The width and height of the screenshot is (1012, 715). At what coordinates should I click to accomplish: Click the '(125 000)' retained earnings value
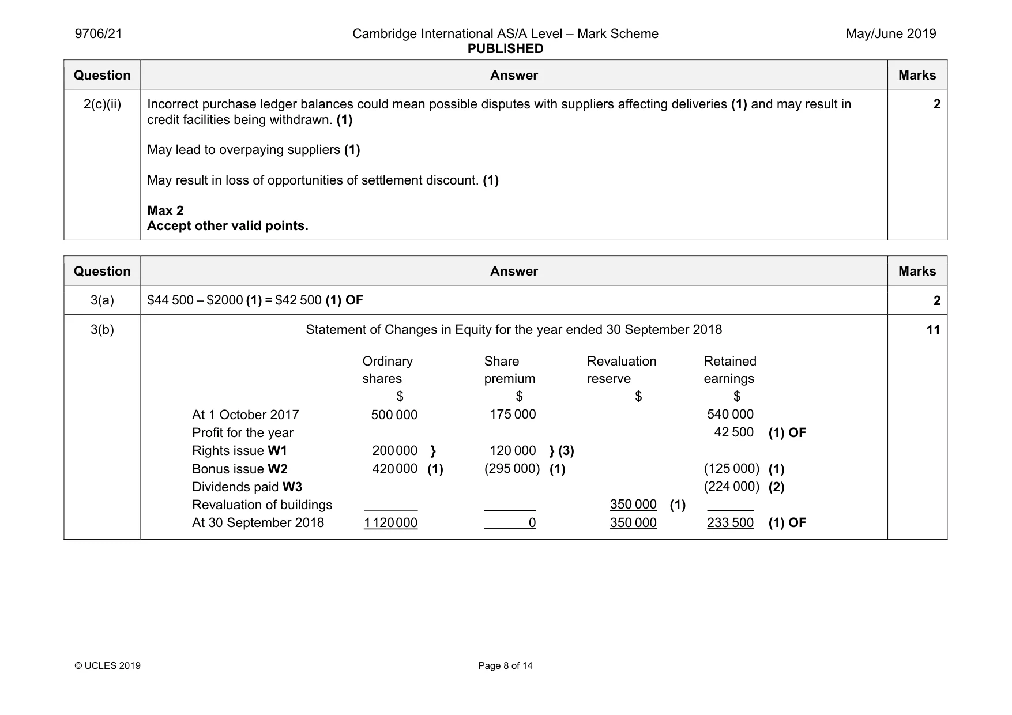click(x=732, y=468)
